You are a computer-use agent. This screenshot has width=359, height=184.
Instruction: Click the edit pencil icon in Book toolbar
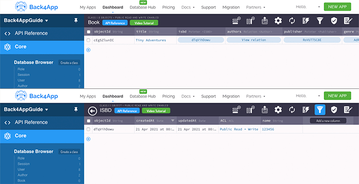(x=348, y=21)
